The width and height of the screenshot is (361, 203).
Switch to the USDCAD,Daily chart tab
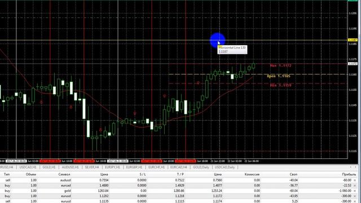coord(224,167)
